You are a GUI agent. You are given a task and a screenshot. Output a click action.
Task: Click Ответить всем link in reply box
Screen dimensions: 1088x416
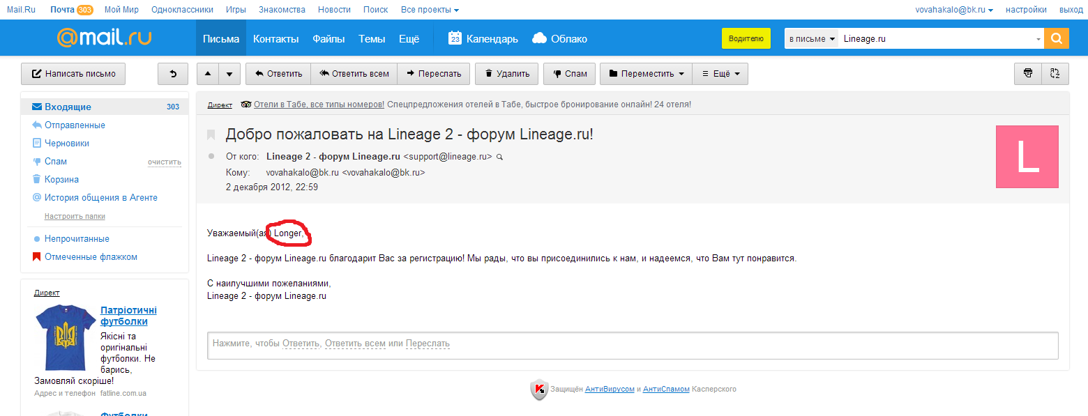[x=355, y=344]
